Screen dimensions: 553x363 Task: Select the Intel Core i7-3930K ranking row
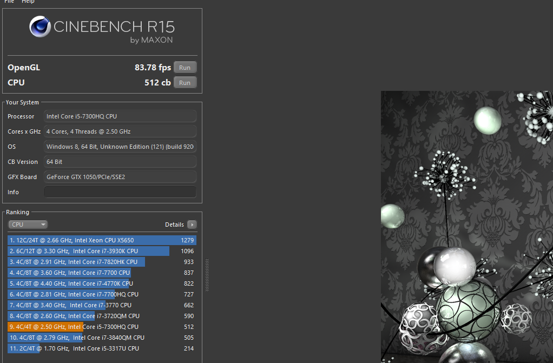pos(102,251)
